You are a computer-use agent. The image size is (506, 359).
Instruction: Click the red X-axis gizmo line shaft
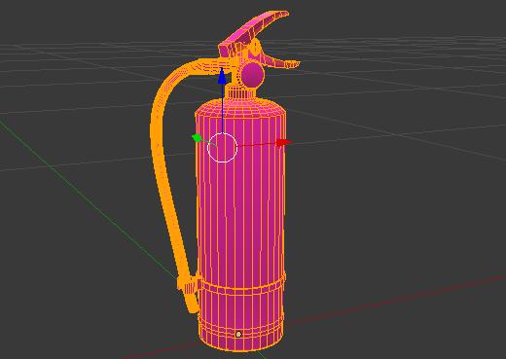257,145
